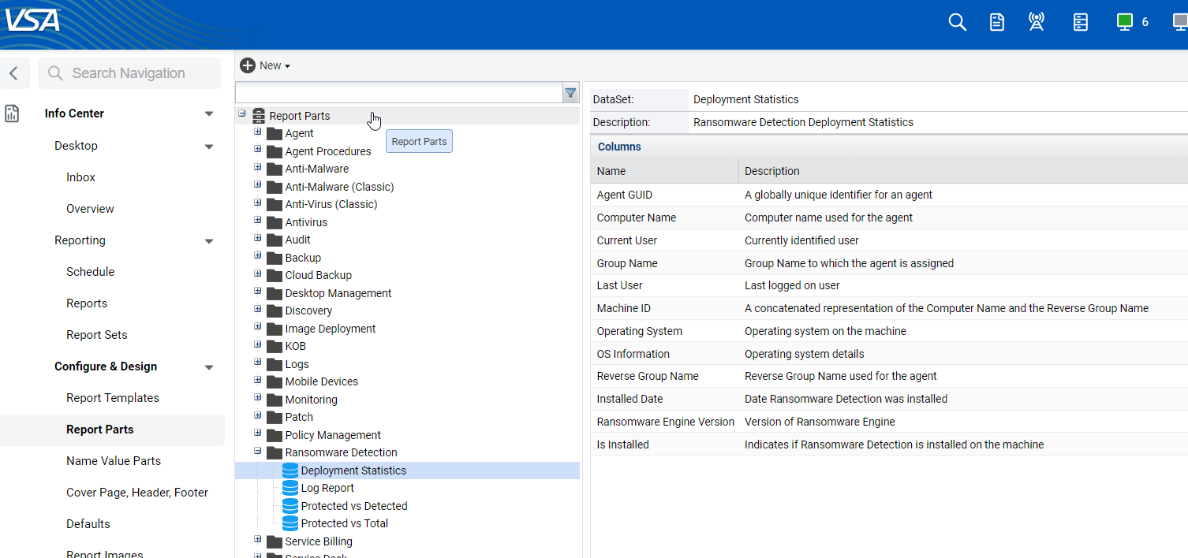Click the Monitoring folder icon
Viewport: 1188px width, 558px height.
point(275,400)
